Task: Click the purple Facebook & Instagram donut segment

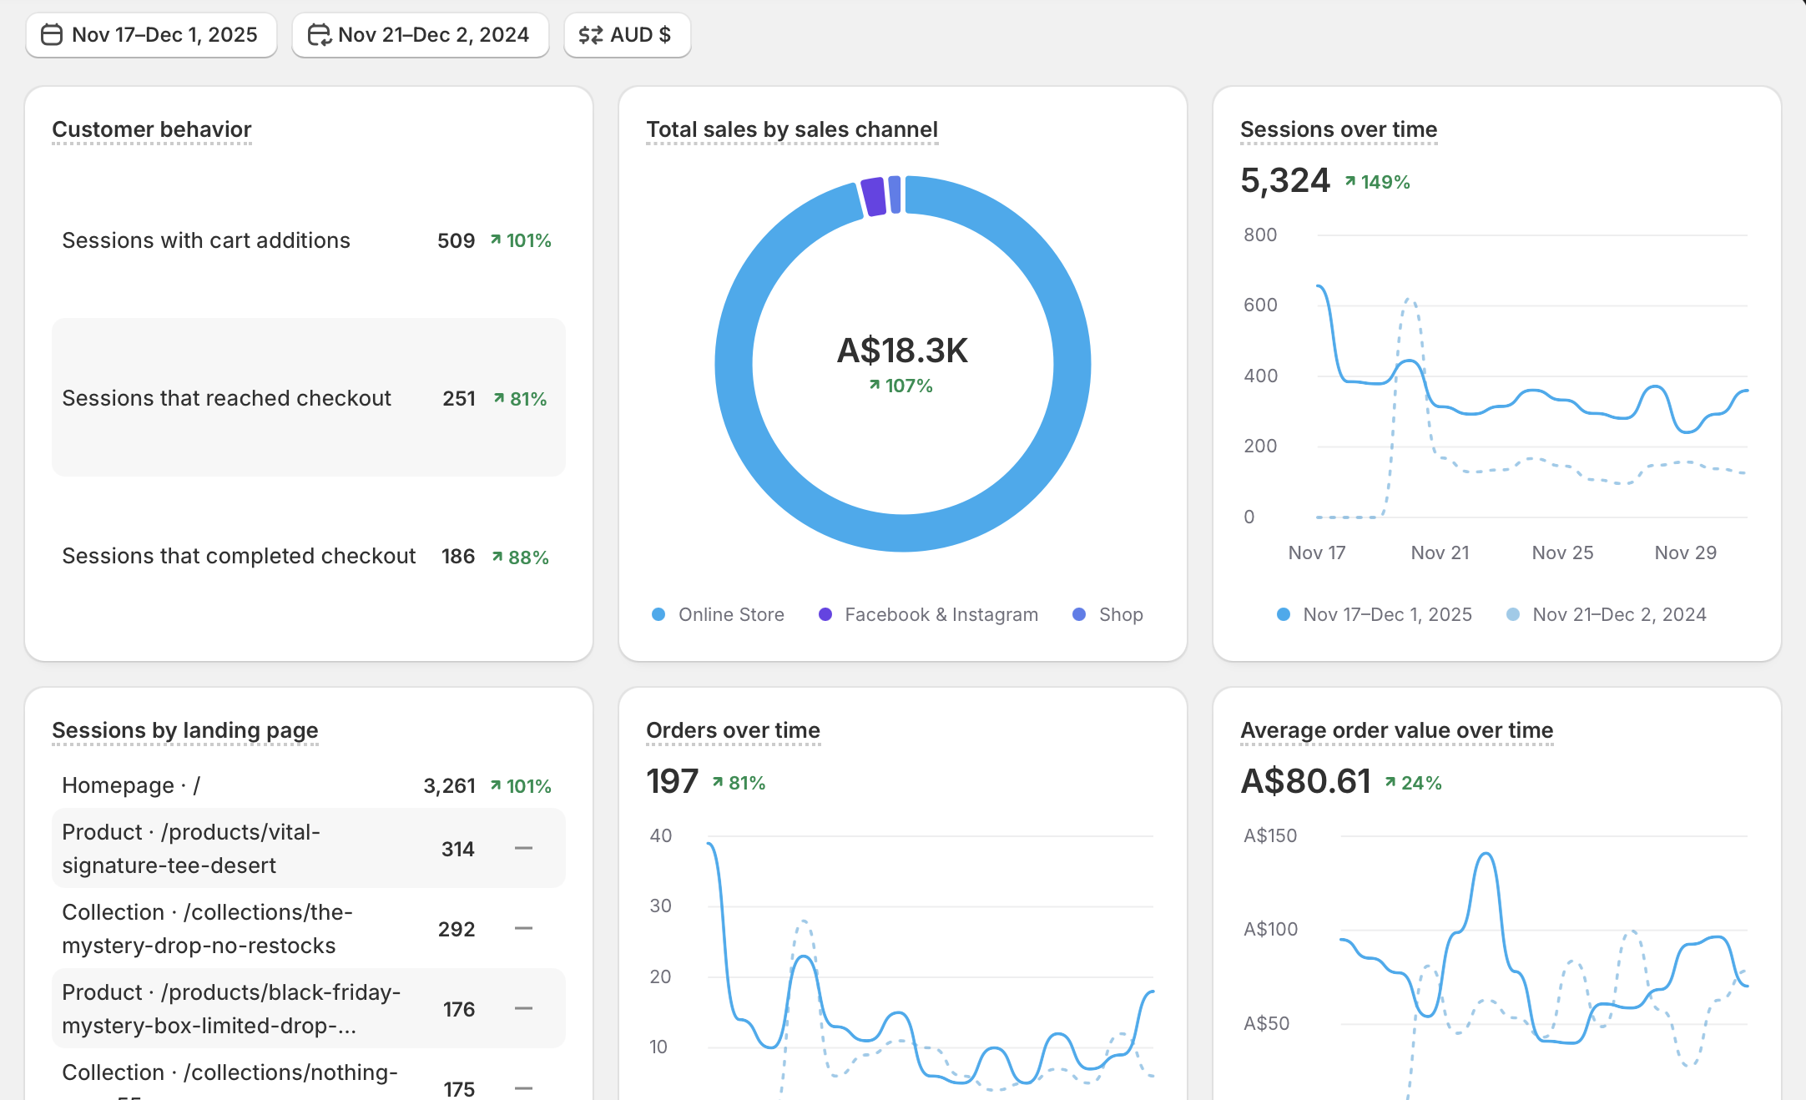Action: [873, 197]
